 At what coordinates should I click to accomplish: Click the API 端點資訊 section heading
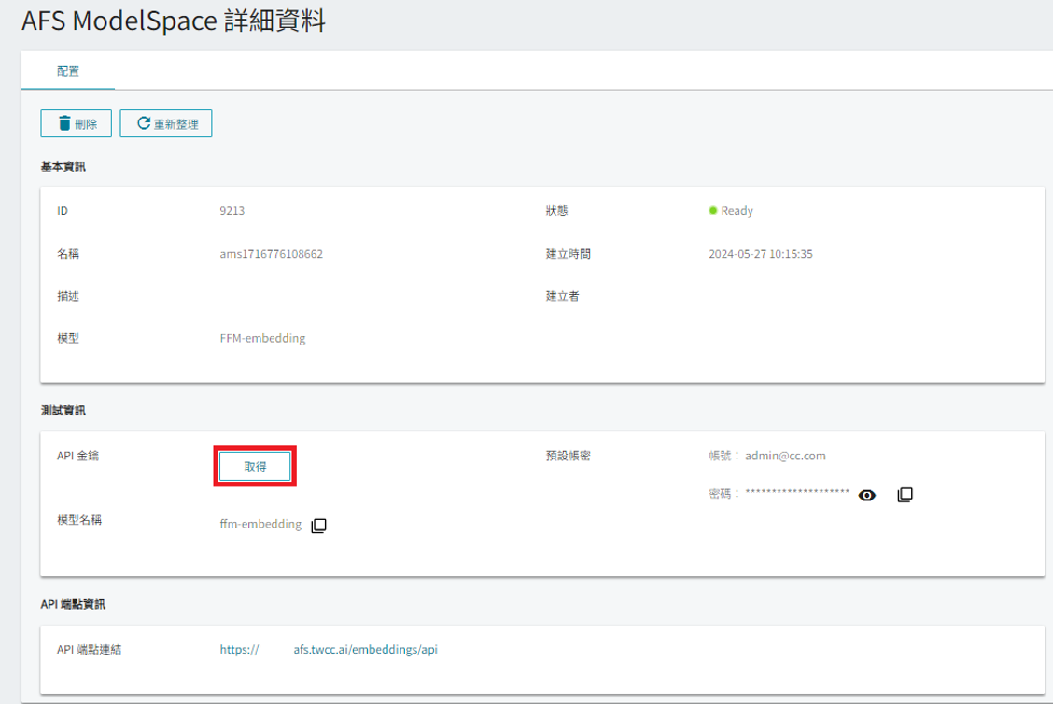click(73, 605)
